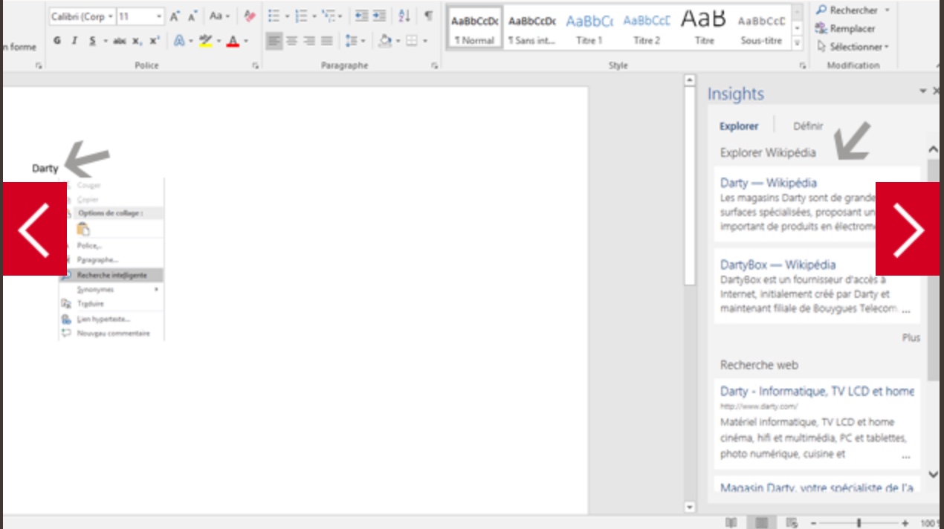Open the Insights pane options arrow
This screenshot has width=944, height=529.
[923, 91]
